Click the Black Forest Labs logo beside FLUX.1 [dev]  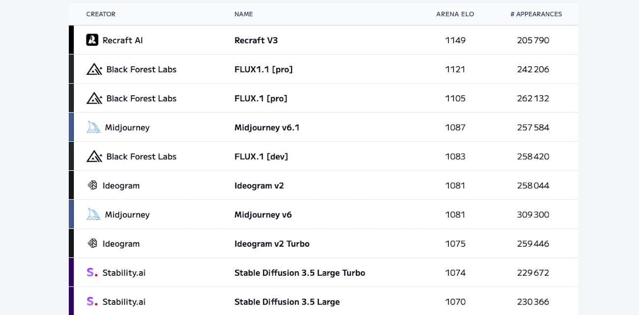94,156
